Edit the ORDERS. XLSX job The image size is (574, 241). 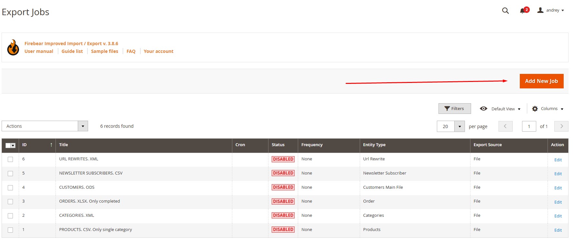coord(558,202)
